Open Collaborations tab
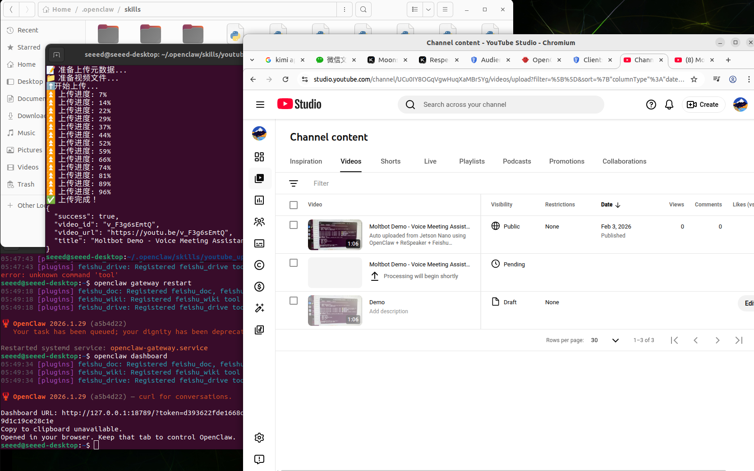754x471 pixels. click(625, 161)
